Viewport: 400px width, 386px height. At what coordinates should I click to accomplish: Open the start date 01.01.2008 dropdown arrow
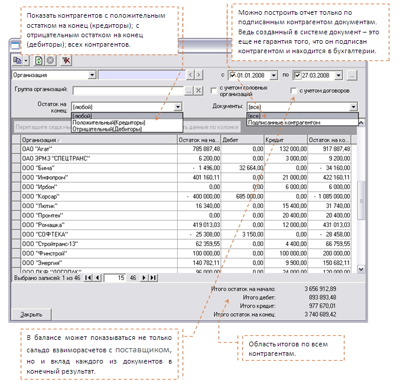point(274,76)
